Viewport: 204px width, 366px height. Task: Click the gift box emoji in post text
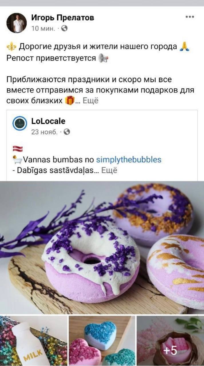point(70,100)
